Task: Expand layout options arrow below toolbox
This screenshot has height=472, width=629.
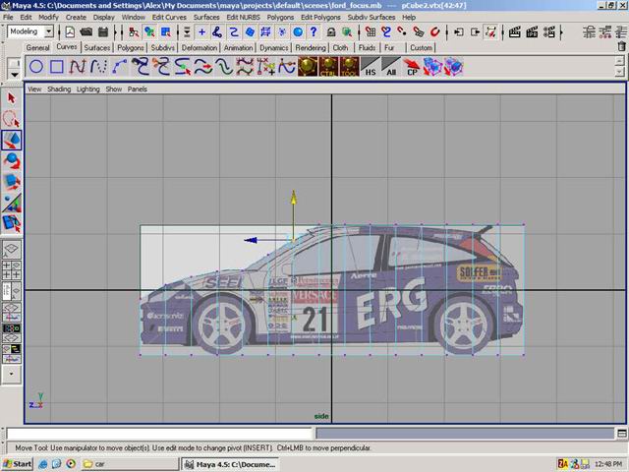Action: coord(12,374)
